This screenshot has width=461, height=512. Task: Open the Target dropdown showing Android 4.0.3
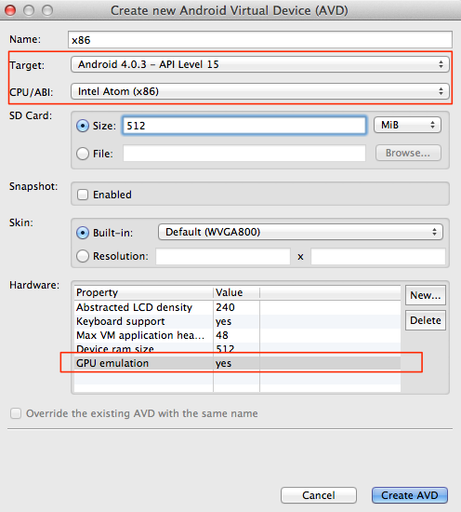[260, 64]
